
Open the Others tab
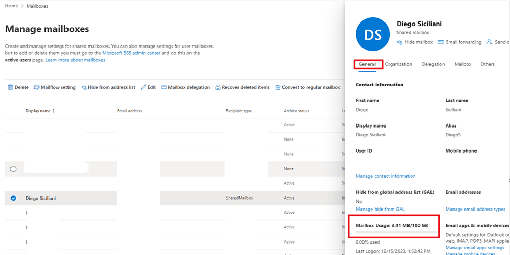[488, 64]
